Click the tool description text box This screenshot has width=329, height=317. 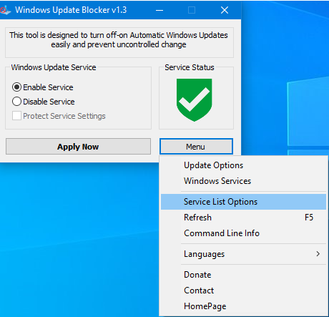pos(119,42)
